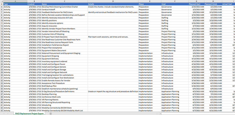Screen dimensions: 235x115
Task: Select 'Install and Configure Network' cell
Action: click(x=64, y=72)
